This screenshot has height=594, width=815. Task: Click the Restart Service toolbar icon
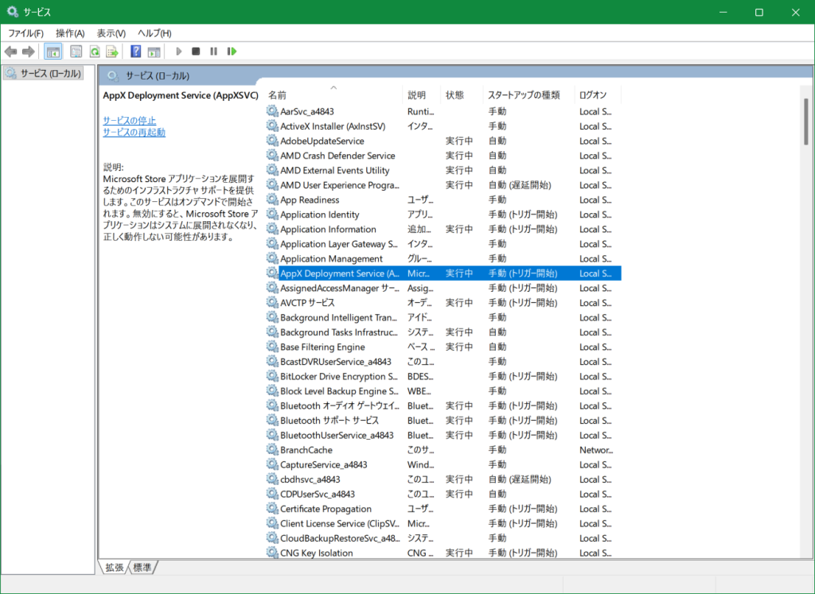[x=232, y=52]
